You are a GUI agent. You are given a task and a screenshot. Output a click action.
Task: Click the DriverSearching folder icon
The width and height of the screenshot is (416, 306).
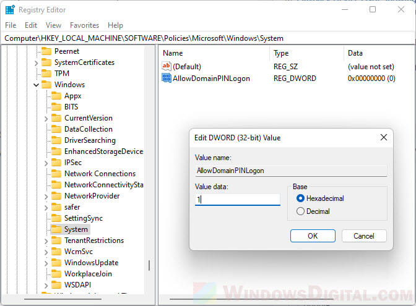click(x=56, y=140)
